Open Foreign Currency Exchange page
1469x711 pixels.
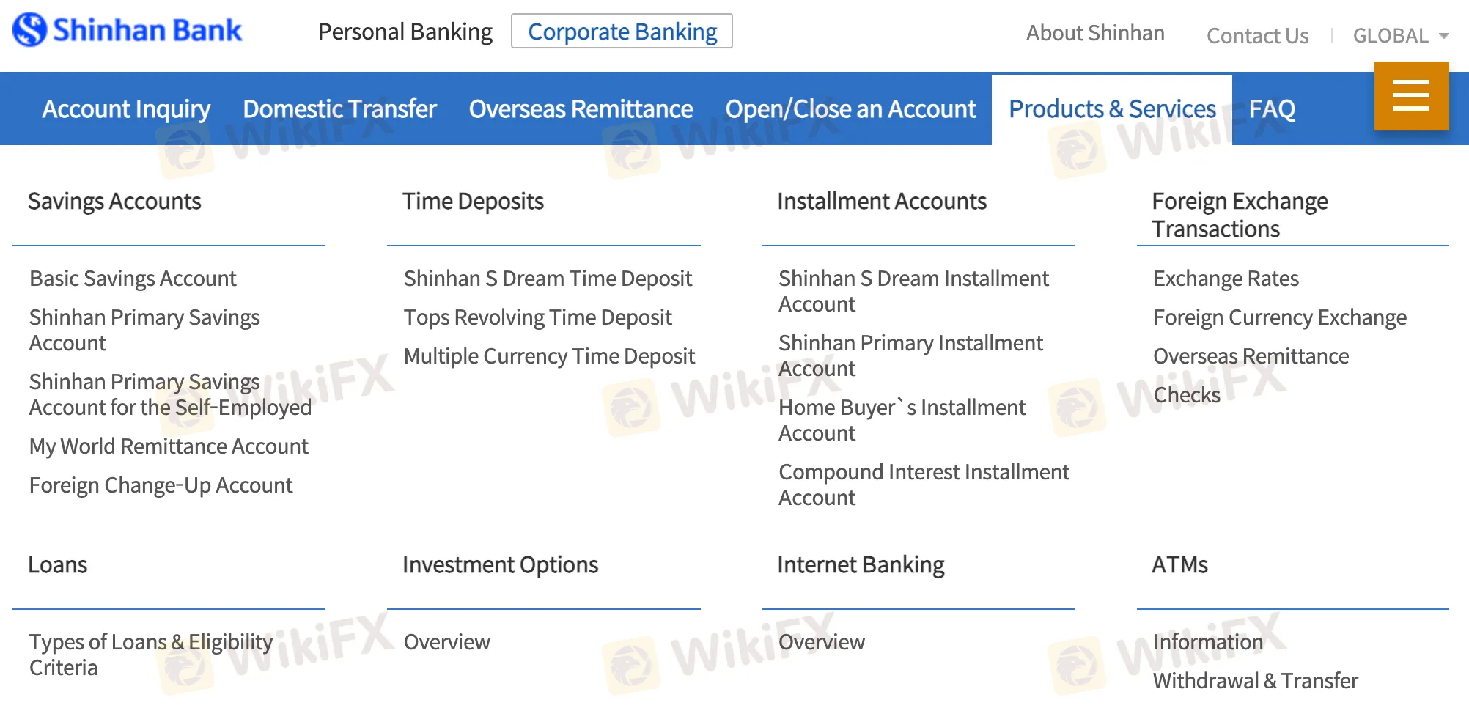tap(1279, 317)
